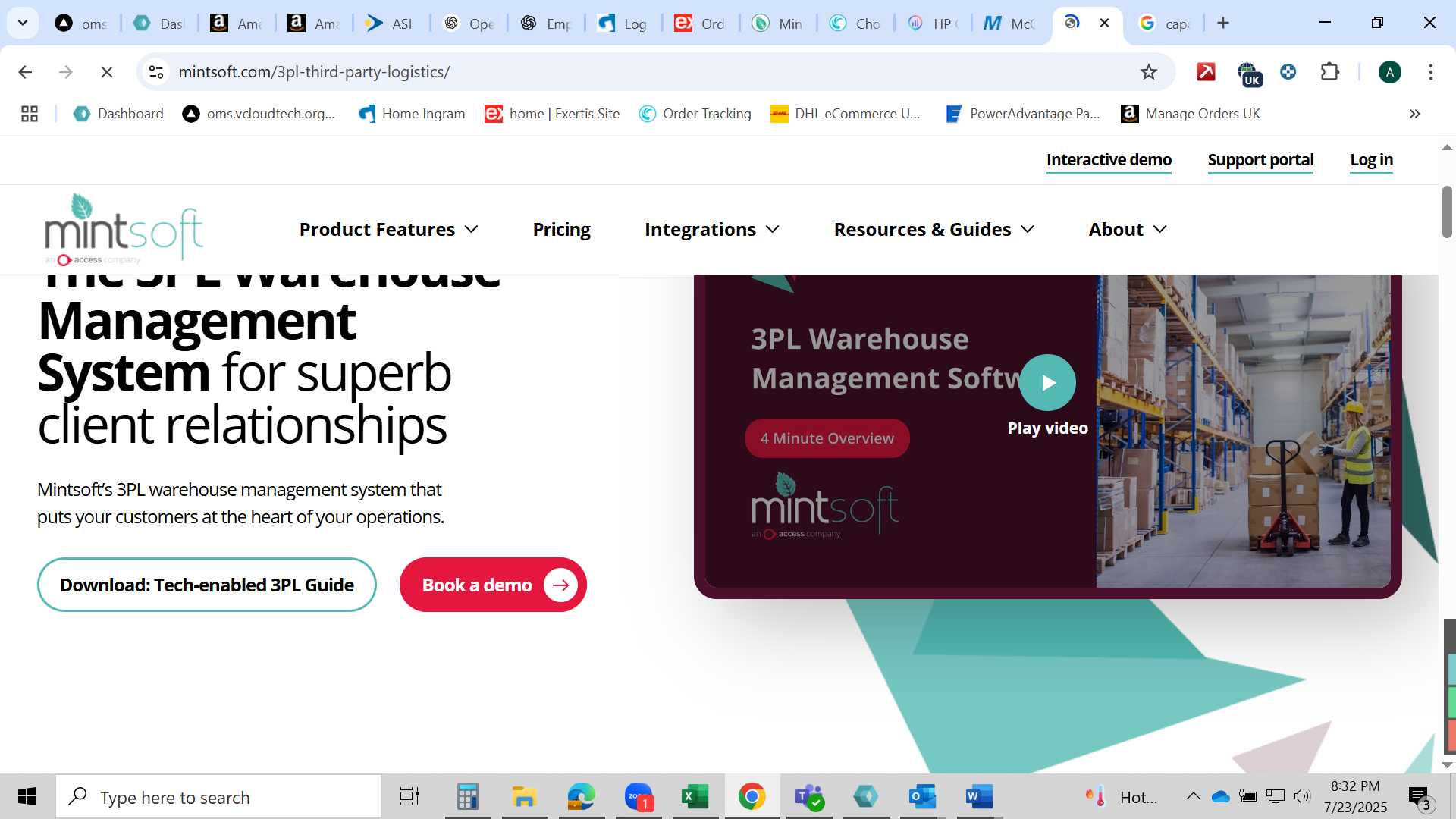Screen dimensions: 1456x819
Task: Open the UK globe extension
Action: click(1249, 74)
